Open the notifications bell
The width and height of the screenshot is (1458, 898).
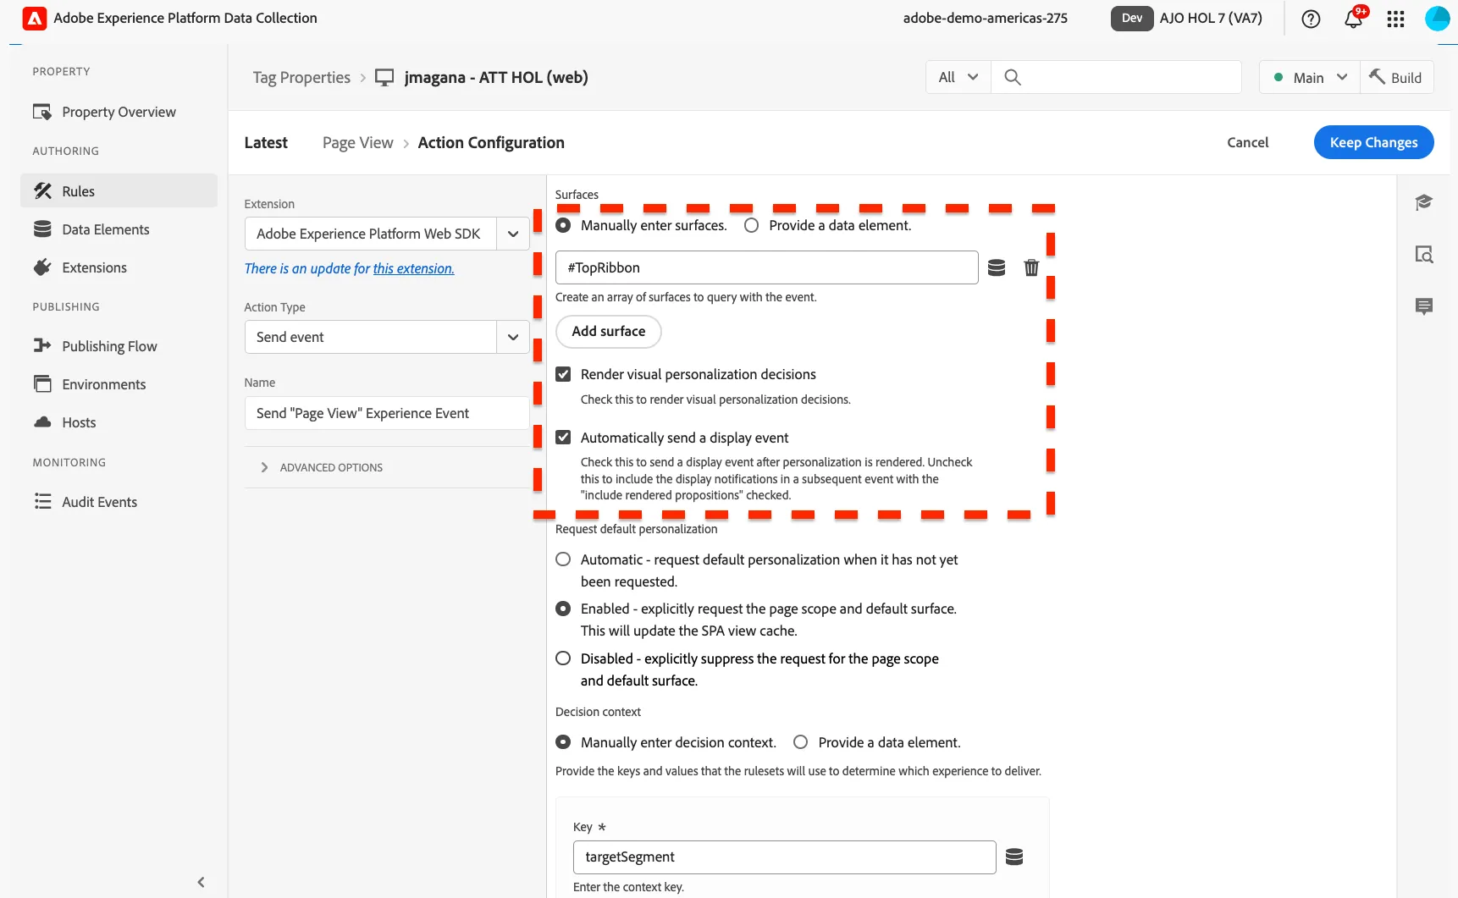1354,19
